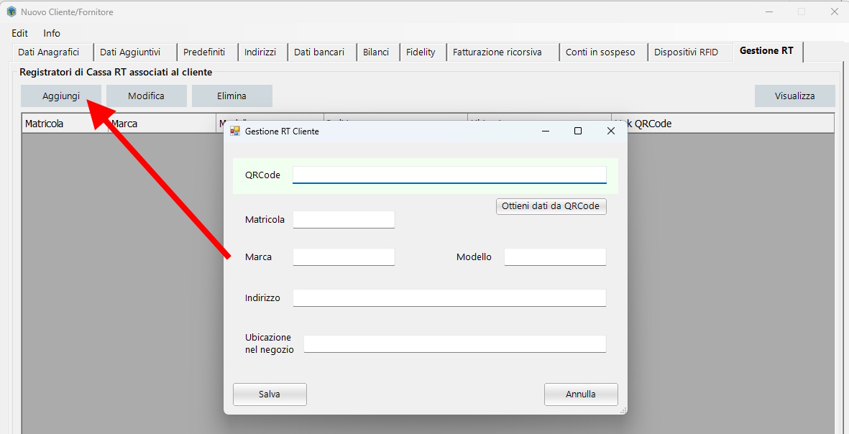
Task: Click the Matricola column header
Action: [65, 124]
